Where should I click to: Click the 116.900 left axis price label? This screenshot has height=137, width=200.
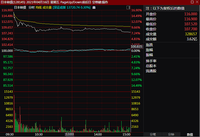[x=7, y=10]
